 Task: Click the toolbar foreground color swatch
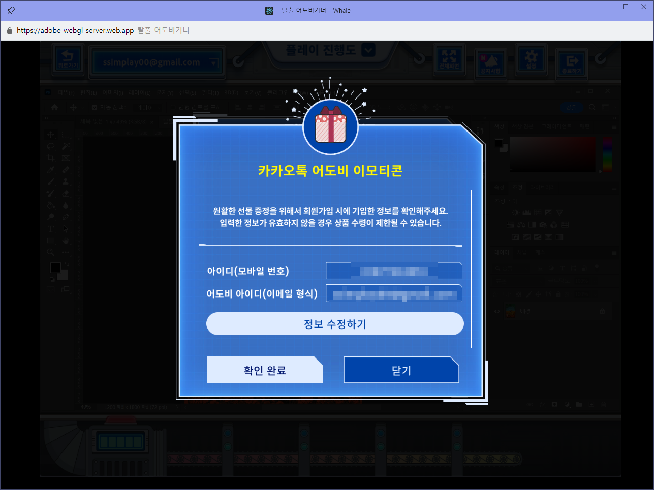(x=55, y=268)
